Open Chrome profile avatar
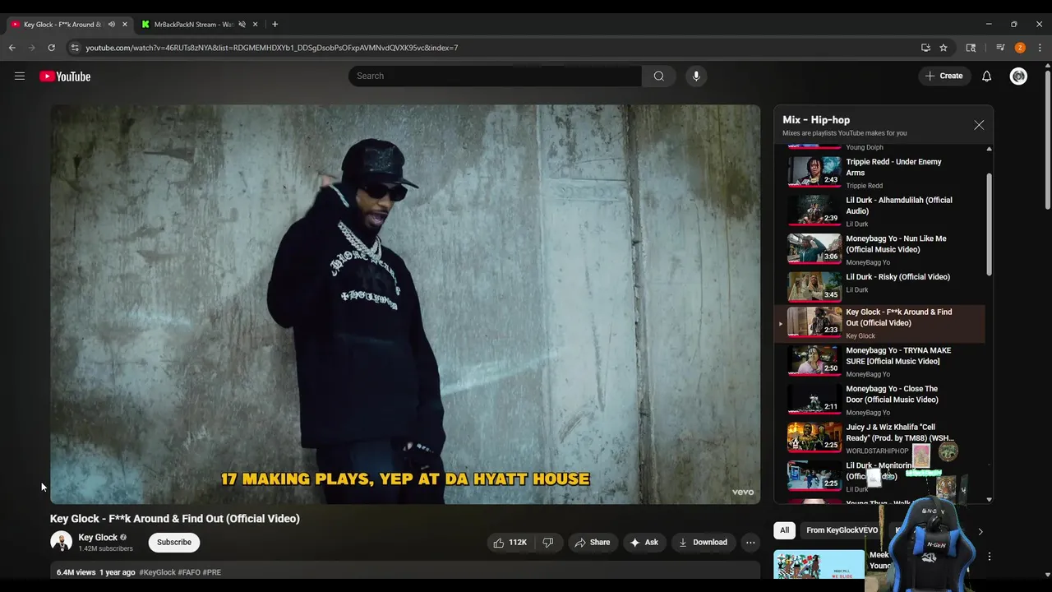 coord(1020,48)
